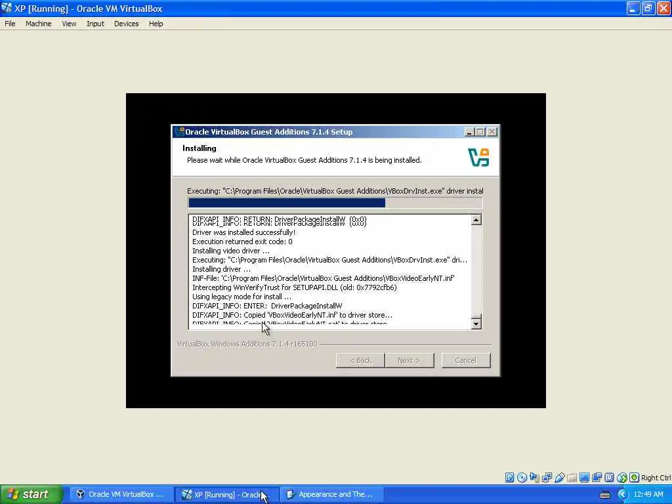Image resolution: width=672 pixels, height=504 pixels.
Task: Click 'DIFXAPI_INFO: ENTER: DriverPackageInstallW' line
Action: click(x=267, y=306)
